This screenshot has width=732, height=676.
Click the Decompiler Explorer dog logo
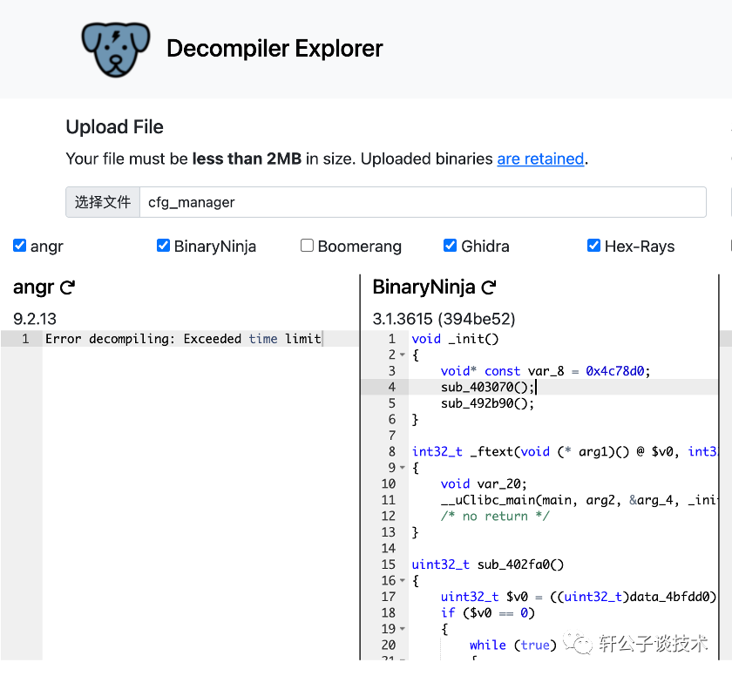pos(116,50)
